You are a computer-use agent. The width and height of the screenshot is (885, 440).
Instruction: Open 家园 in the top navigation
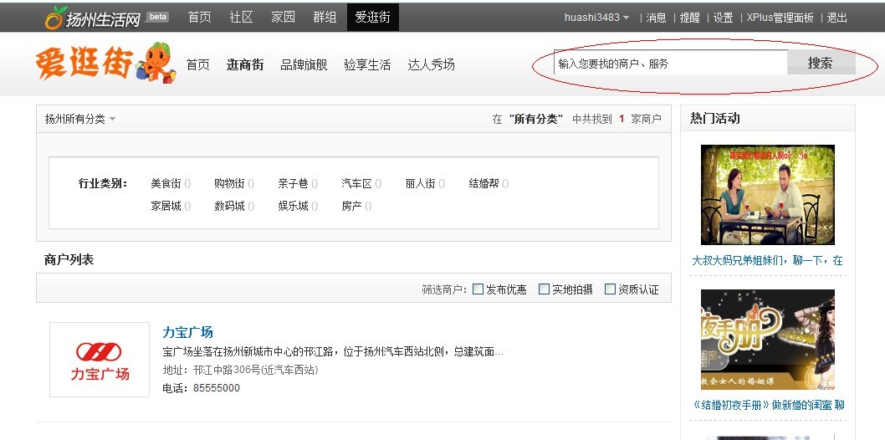[x=283, y=18]
